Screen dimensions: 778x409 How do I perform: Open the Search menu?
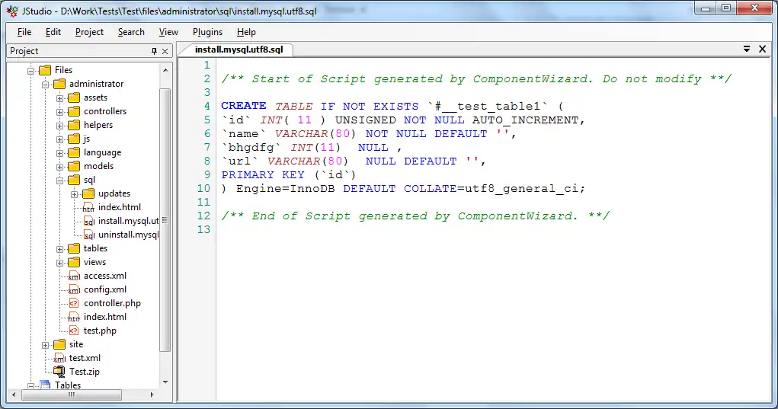[131, 32]
